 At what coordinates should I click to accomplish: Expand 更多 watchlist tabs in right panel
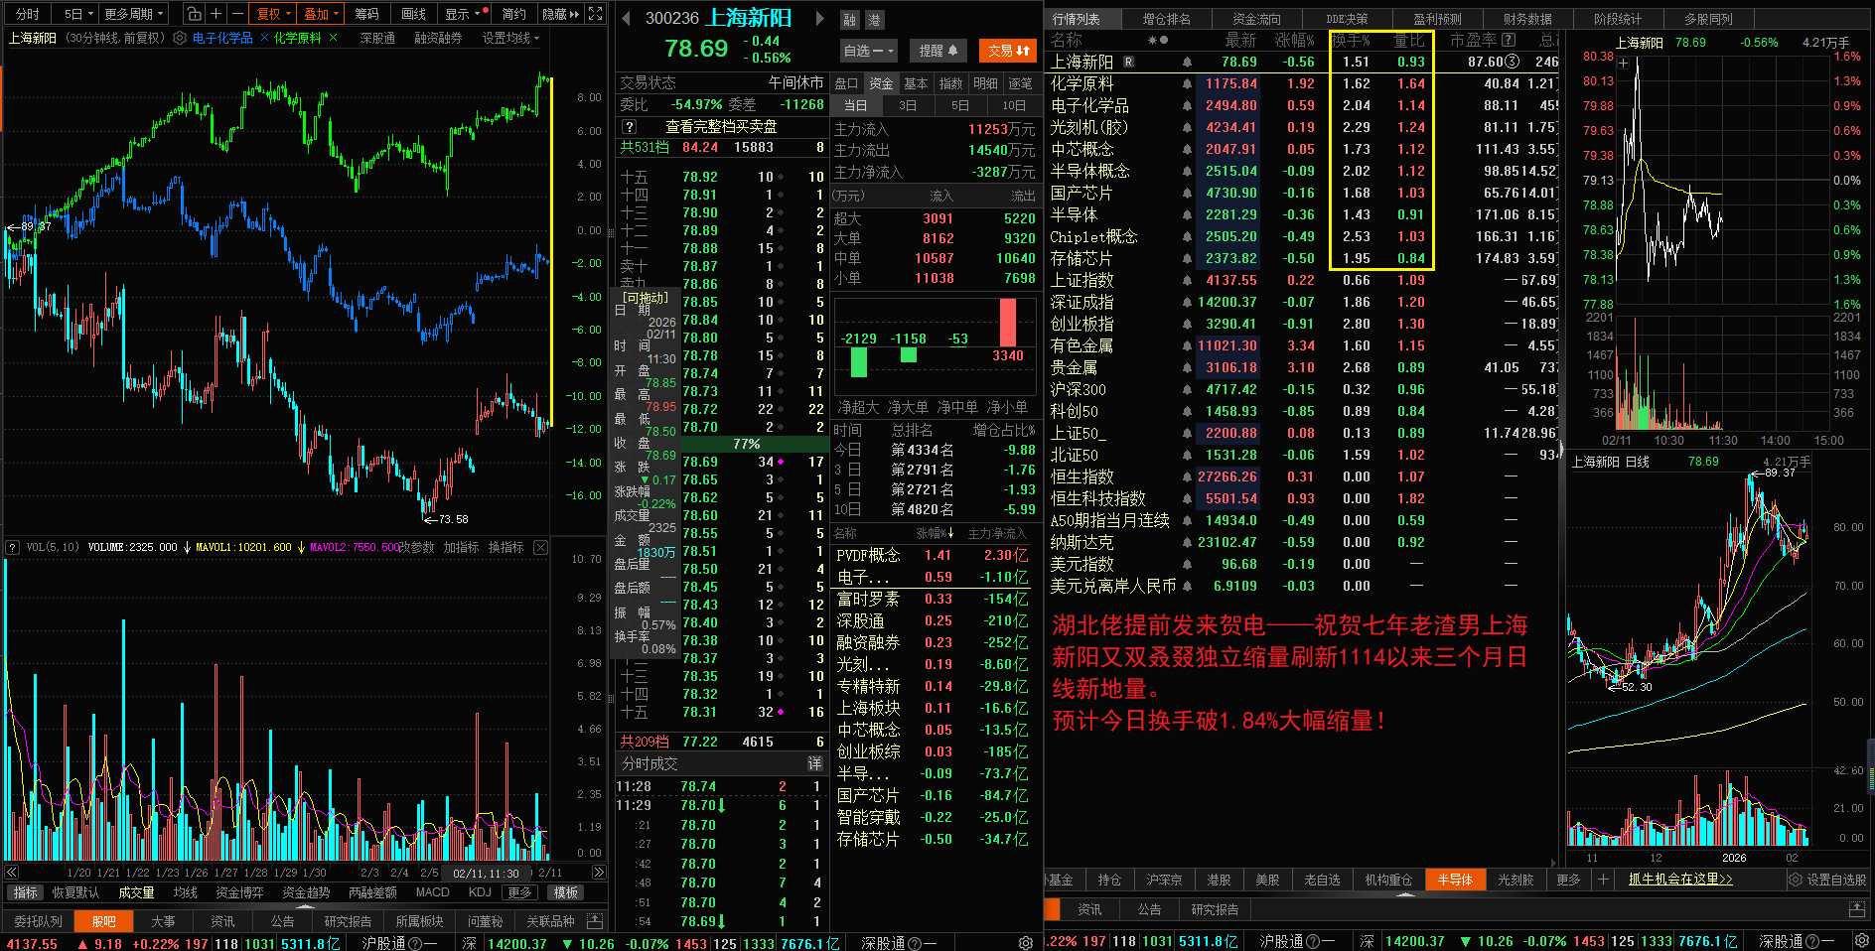pyautogui.click(x=1568, y=880)
